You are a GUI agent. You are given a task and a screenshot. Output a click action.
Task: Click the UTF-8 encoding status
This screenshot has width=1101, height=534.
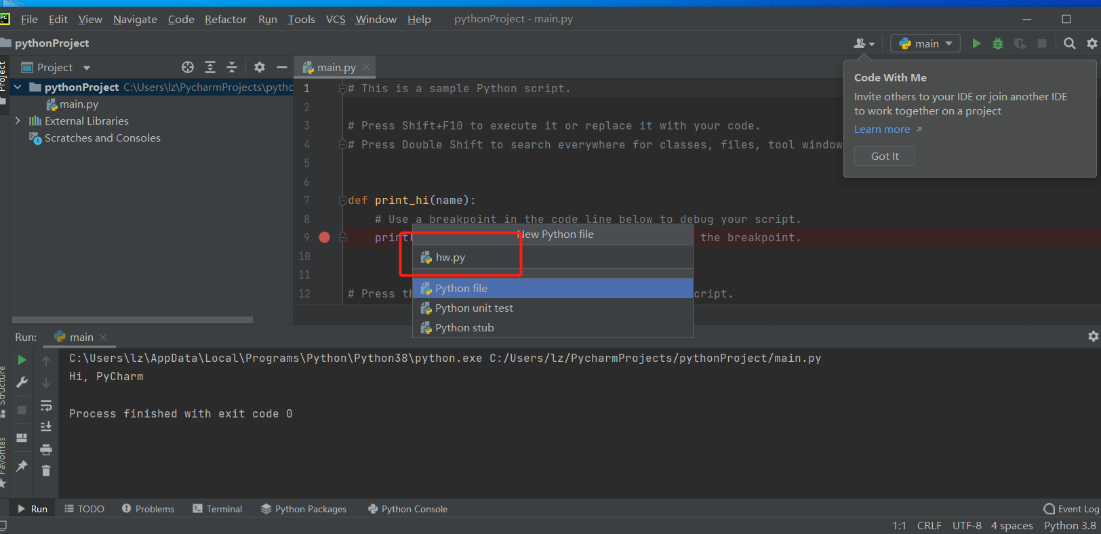(967, 526)
